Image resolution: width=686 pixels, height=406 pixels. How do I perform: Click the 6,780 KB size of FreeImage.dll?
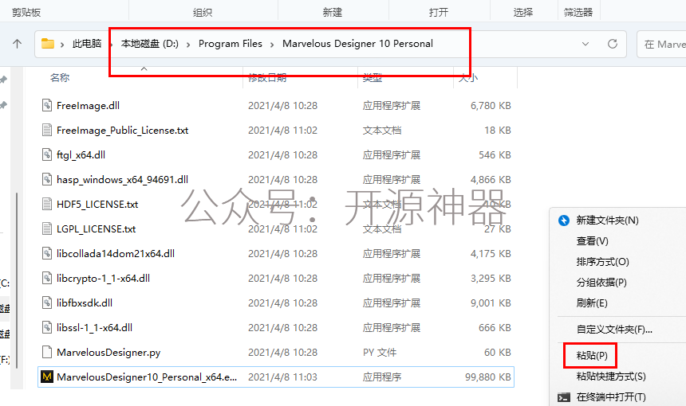point(491,106)
